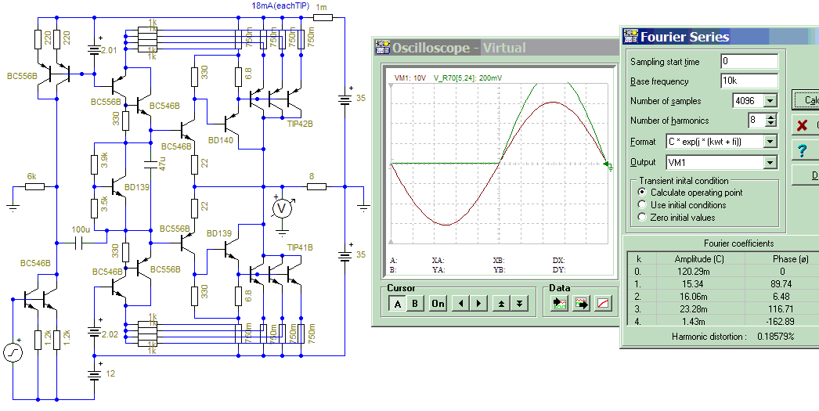Image resolution: width=819 pixels, height=411 pixels.
Task: Open the Output VM1 dropdown
Action: click(x=770, y=162)
